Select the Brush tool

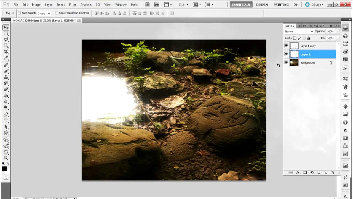click(x=6, y=71)
